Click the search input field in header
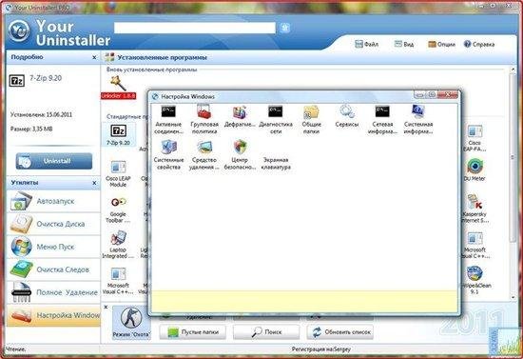The height and width of the screenshot is (359, 523). (195, 28)
